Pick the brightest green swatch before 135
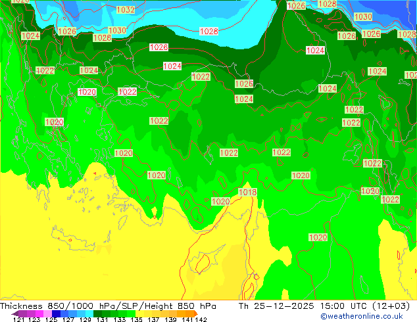 click(x=131, y=313)
